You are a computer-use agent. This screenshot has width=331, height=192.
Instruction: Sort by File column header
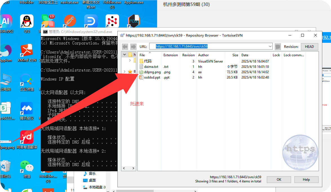pyautogui.click(x=150, y=55)
